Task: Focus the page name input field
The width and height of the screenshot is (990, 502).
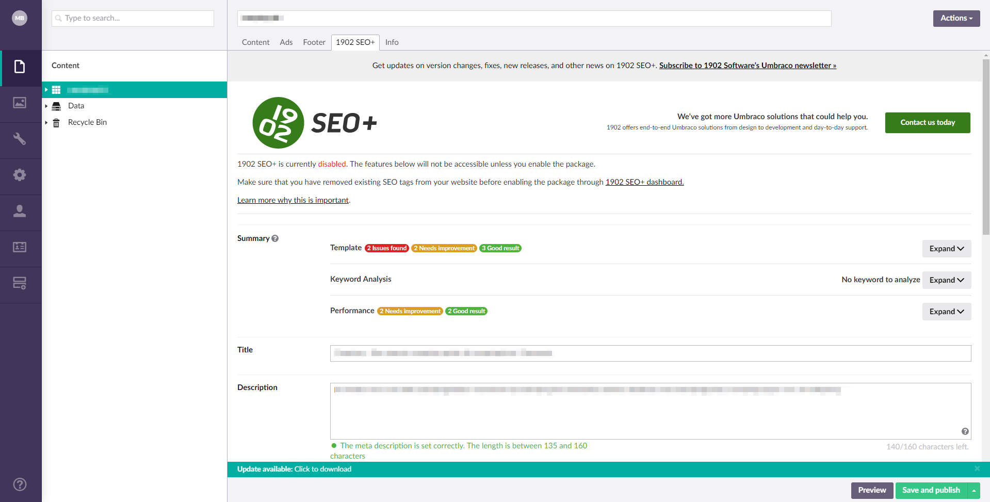Action: [x=534, y=18]
